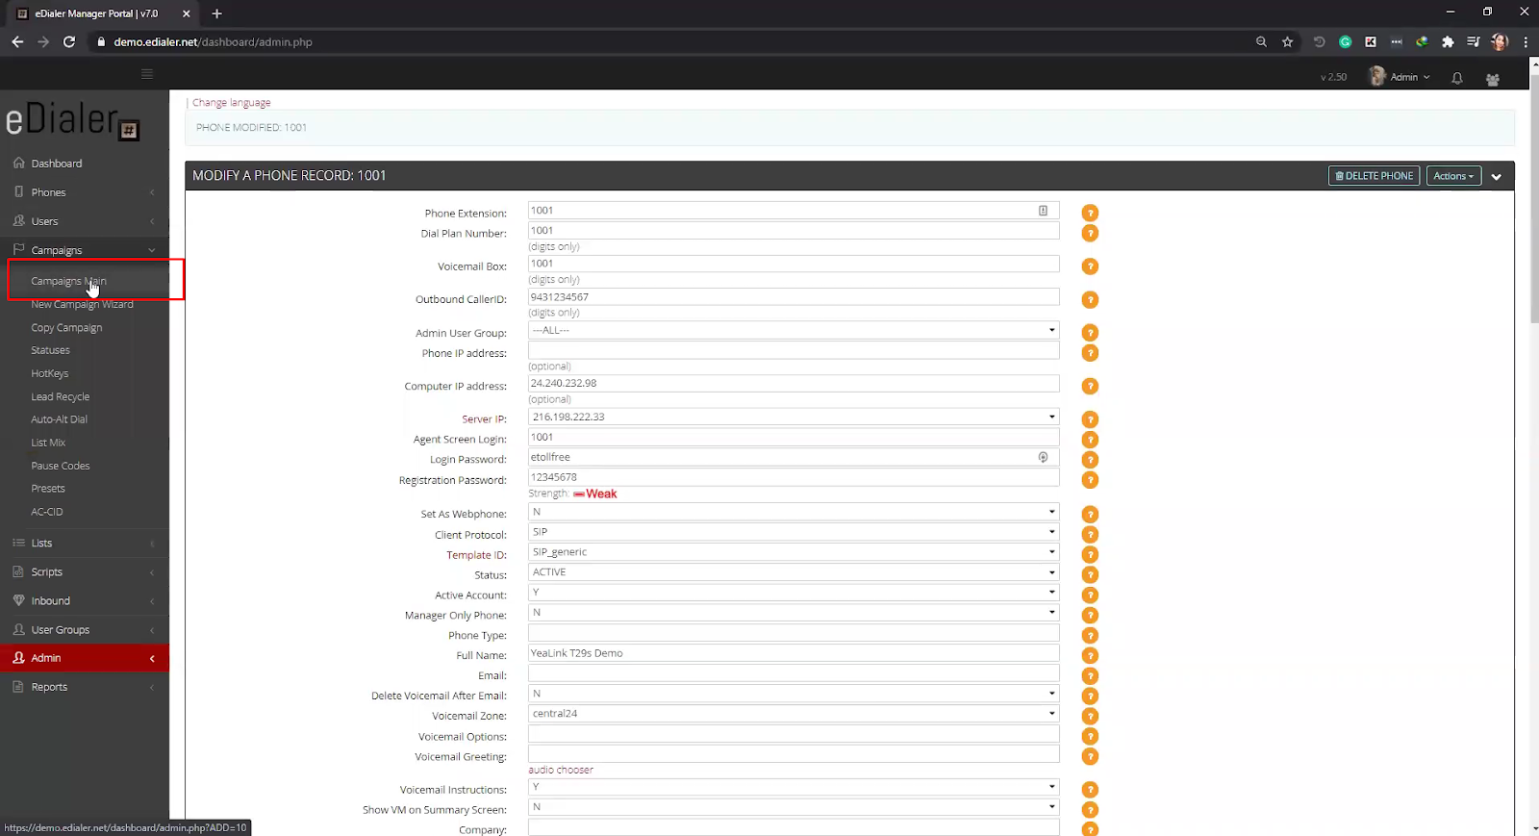Screen dimensions: 1539x836
Task: Open Copy Campaign link
Action: coord(66,328)
